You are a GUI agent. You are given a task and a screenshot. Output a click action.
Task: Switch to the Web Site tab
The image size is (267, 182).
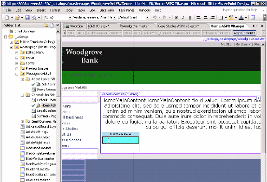click(74, 26)
